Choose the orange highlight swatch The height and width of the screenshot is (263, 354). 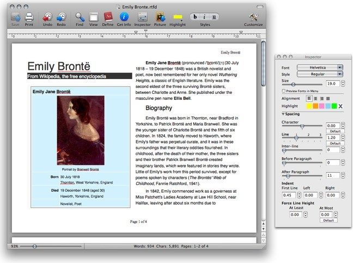[315, 106]
